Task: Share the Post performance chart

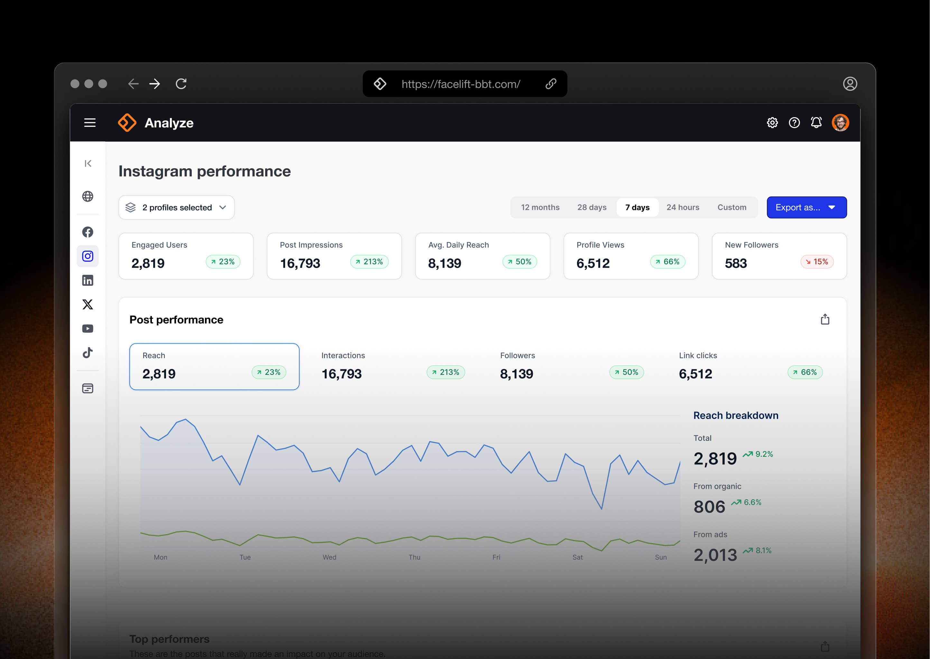Action: click(x=824, y=320)
